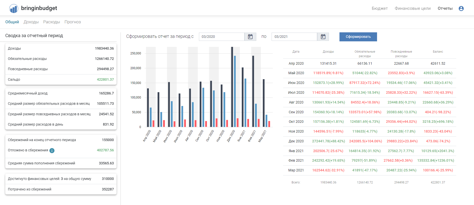Click the Достигнуто финансовых целей value 310000
This screenshot has height=205, width=474.
point(108,179)
